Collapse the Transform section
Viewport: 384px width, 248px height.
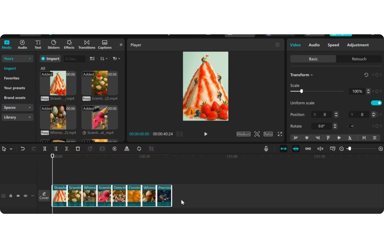pyautogui.click(x=311, y=75)
